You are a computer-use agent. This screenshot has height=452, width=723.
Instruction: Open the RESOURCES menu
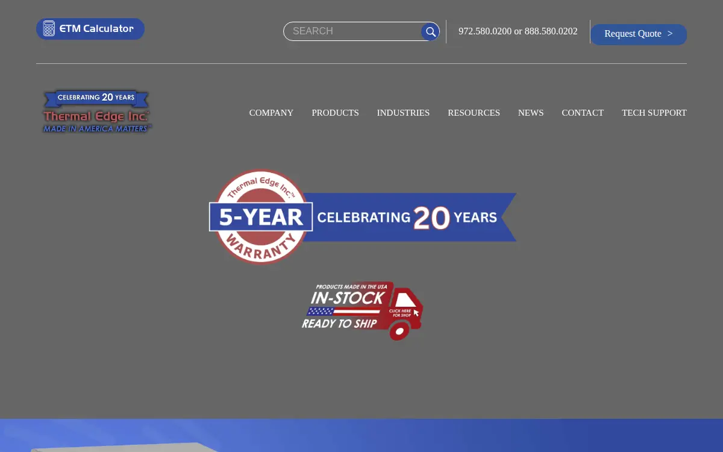[474, 113]
